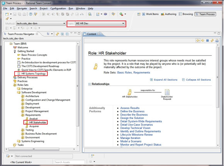224x166 pixels.
Task: Select Systems Engineering folder in tree
Action: [33, 141]
